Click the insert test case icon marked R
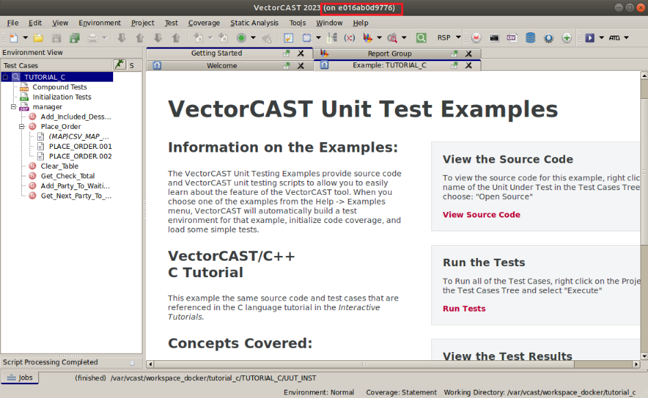Screen dimensions: 648x398 [223, 38]
